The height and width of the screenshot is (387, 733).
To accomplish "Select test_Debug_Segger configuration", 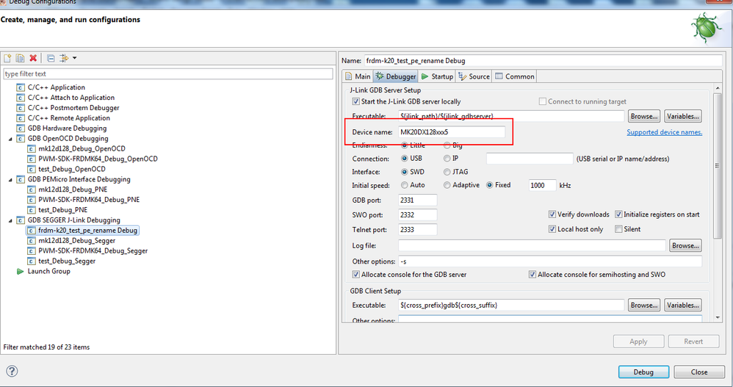I will 67,261.
